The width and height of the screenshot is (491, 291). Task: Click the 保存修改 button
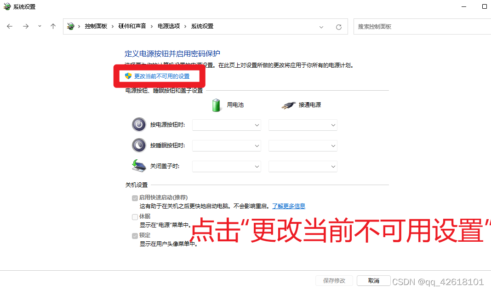tap(334, 280)
